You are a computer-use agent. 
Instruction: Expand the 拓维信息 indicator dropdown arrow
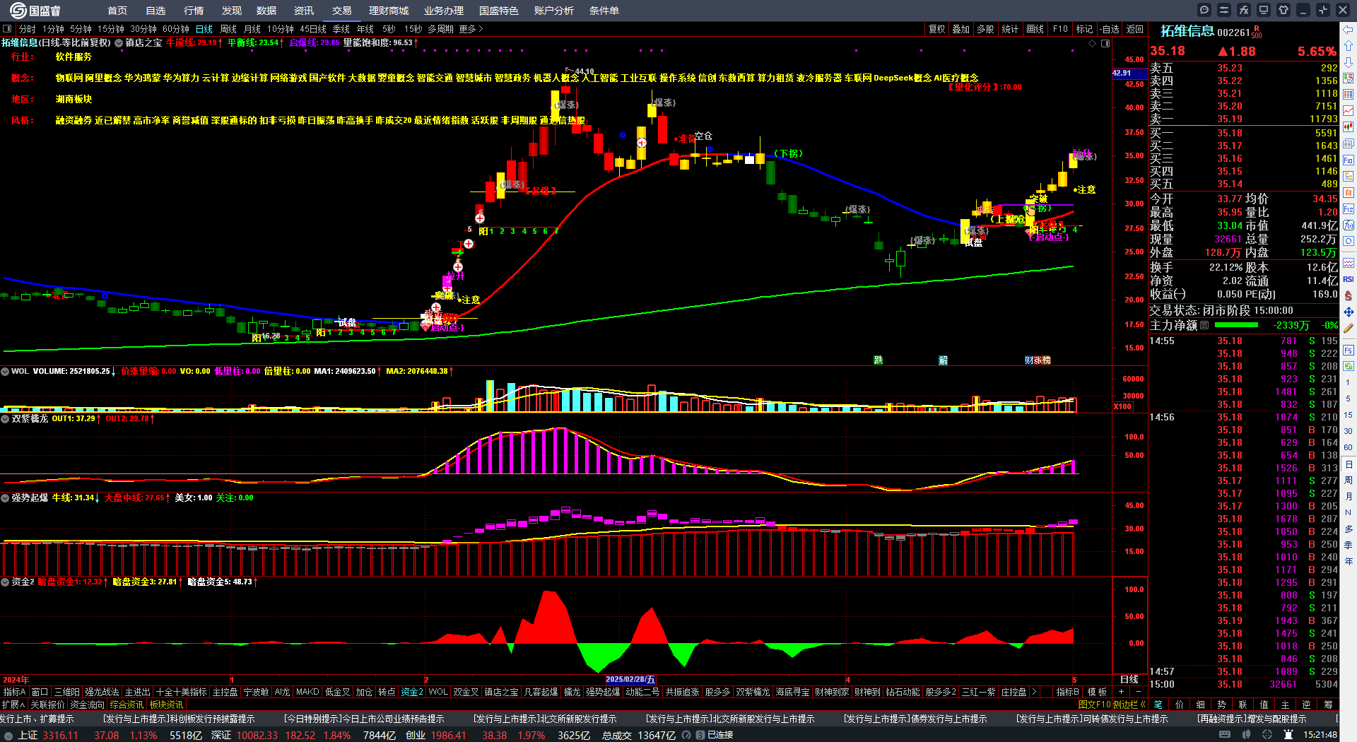tap(119, 43)
